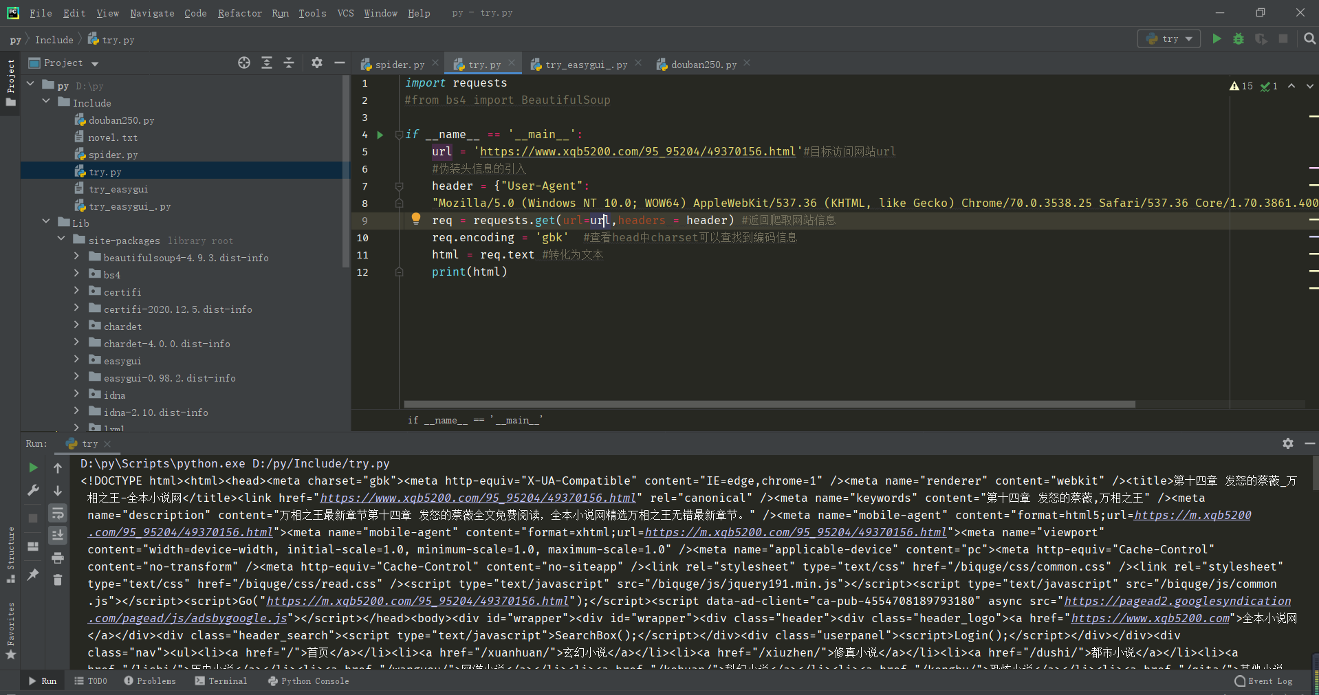The image size is (1319, 695).
Task: Open Run panel settings gear
Action: click(1288, 443)
